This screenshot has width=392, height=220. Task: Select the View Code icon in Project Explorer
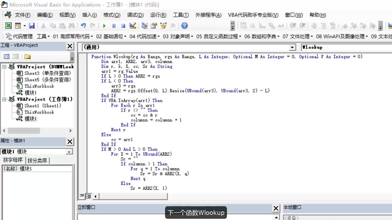point(7,57)
